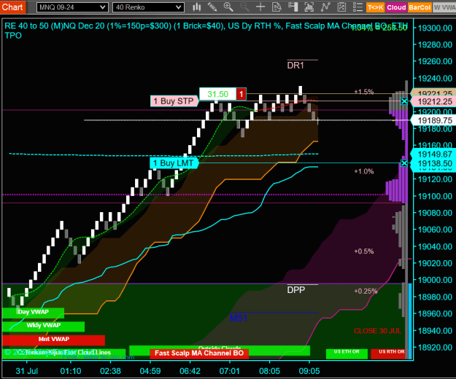Viewport: 456px width, 379px height.
Task: Click the +1.5% level label
Action: tap(364, 92)
